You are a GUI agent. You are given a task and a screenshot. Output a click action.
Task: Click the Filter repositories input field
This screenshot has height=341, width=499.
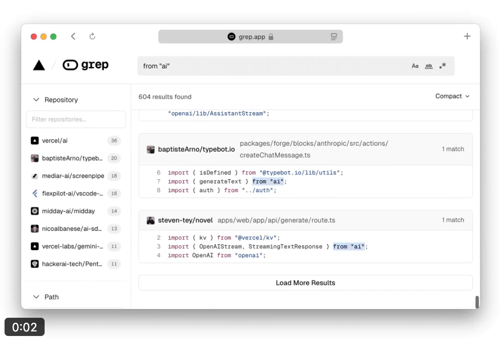point(76,119)
